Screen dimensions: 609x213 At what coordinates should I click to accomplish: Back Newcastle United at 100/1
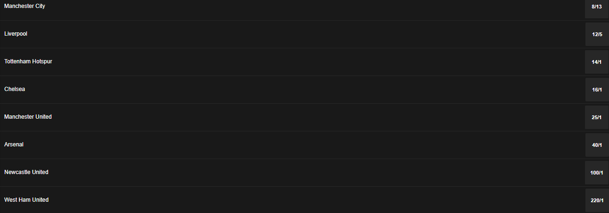[x=597, y=173]
